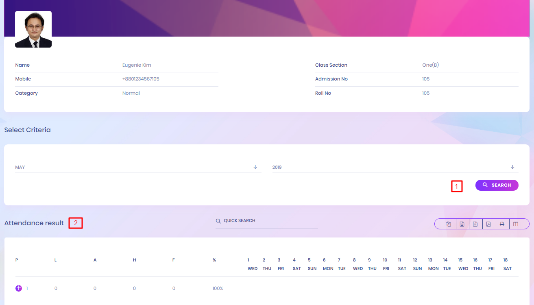This screenshot has width=534, height=305.
Task: Open the 2019 year dropdown
Action: point(395,167)
